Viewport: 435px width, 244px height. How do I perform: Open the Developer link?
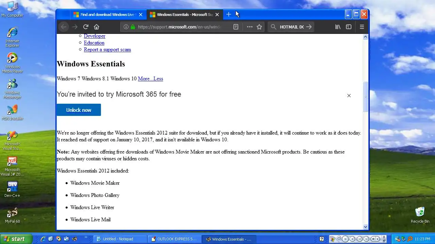94,36
